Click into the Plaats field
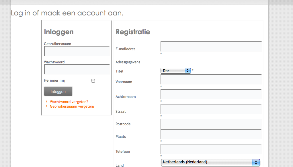Viewport: 293px width, 167px height. click(211, 134)
